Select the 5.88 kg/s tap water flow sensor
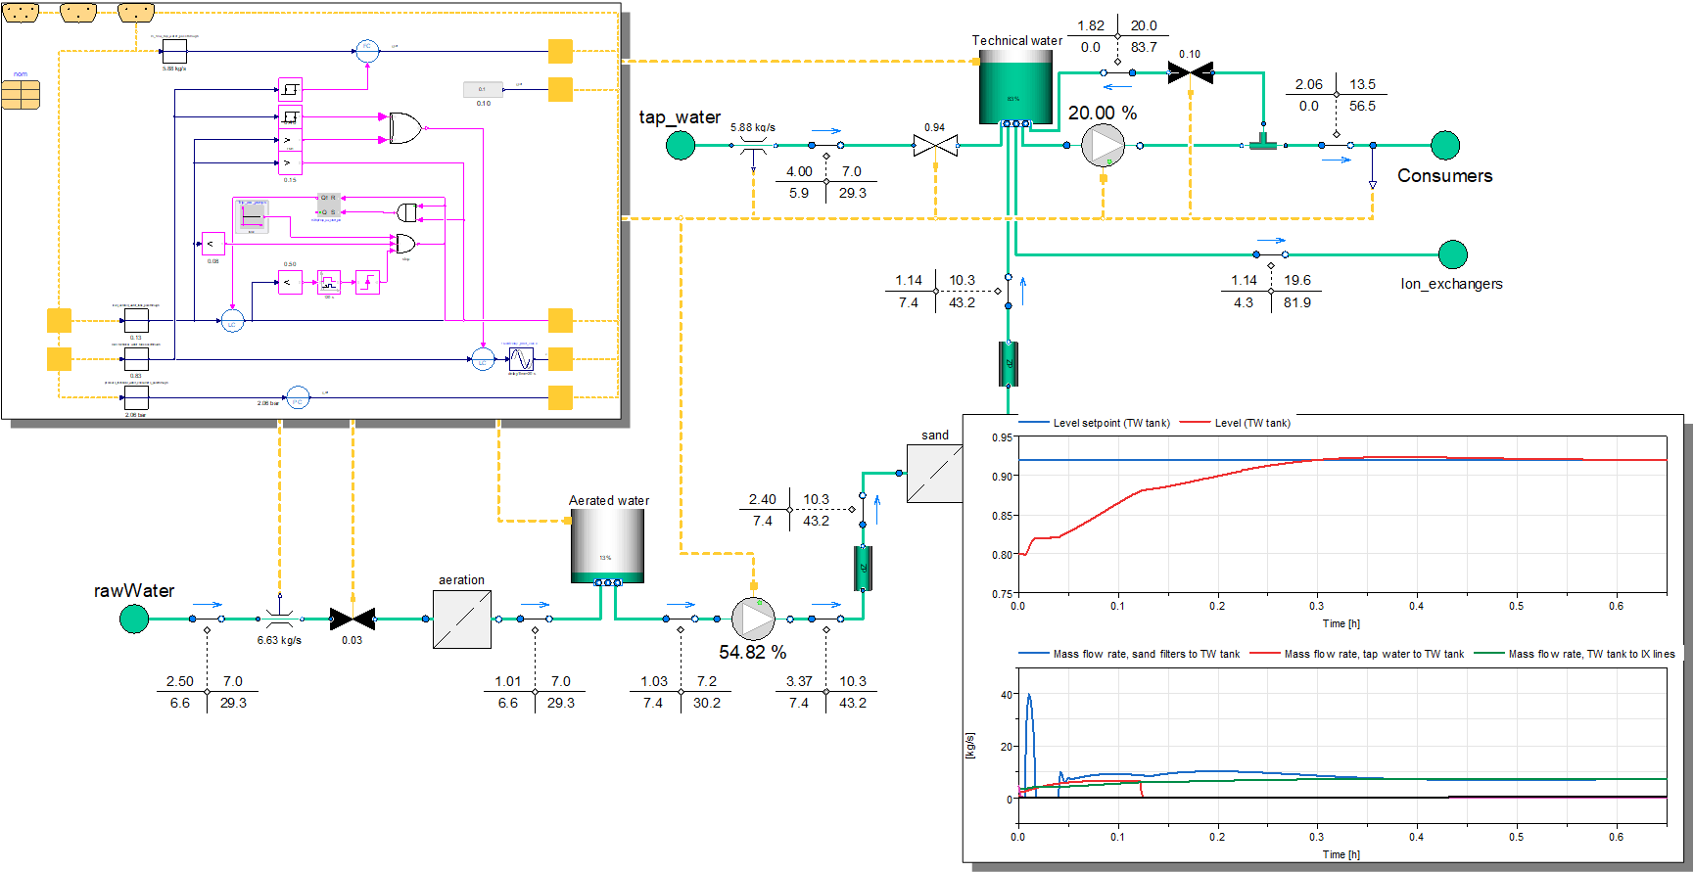 pos(753,148)
